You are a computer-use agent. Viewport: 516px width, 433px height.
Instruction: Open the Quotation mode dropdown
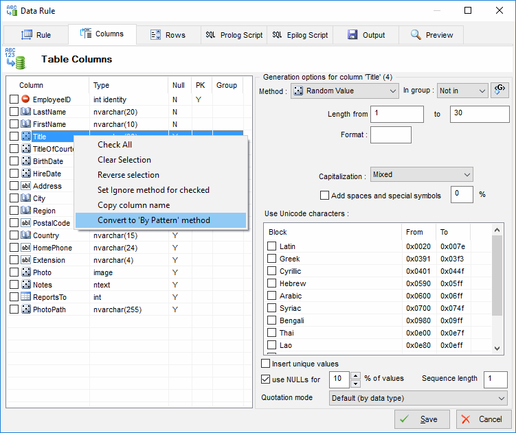coord(418,398)
